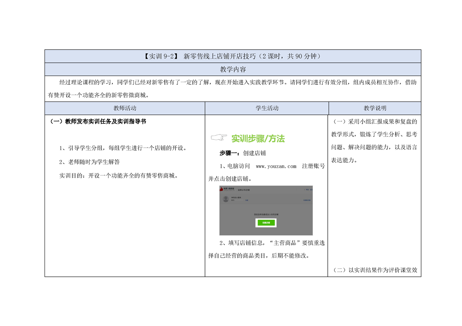The width and height of the screenshot is (462, 326).
Task: Click the embedded Youzan store screenshot
Action: [266, 210]
